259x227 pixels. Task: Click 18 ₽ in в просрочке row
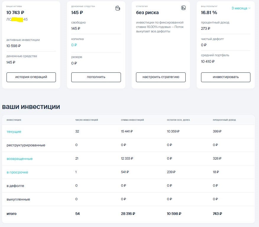coord(216,172)
